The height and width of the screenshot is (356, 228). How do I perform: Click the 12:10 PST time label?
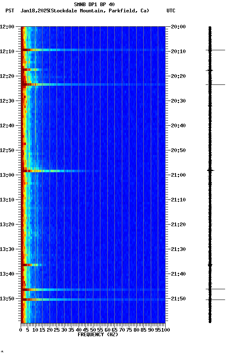click(x=7, y=52)
